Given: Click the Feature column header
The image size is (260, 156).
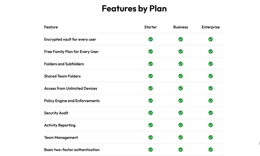Looking at the screenshot, I should point(51,27).
